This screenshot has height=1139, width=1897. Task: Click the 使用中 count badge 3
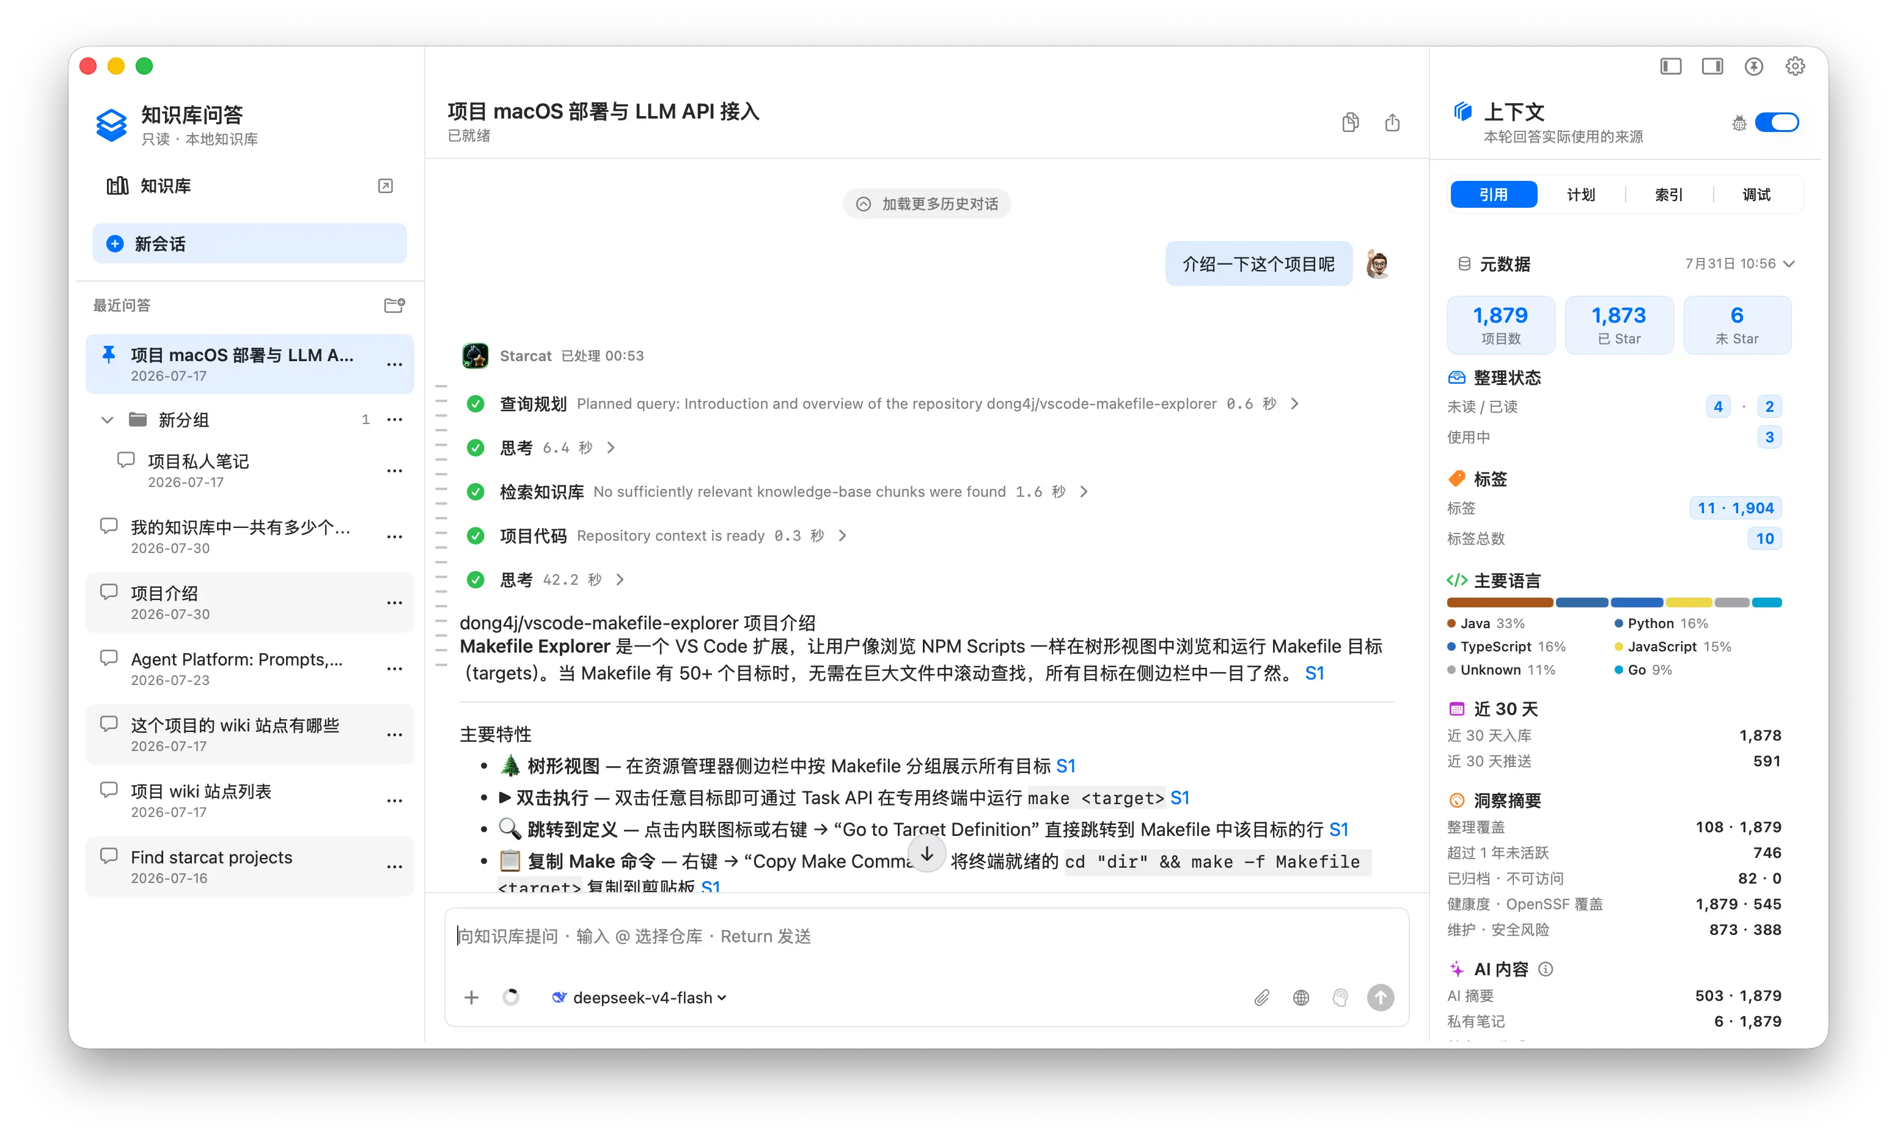click(1769, 438)
